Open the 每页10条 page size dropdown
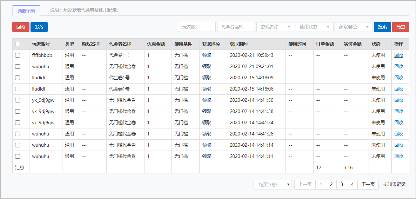The height and width of the screenshot is (199, 417). point(272,185)
